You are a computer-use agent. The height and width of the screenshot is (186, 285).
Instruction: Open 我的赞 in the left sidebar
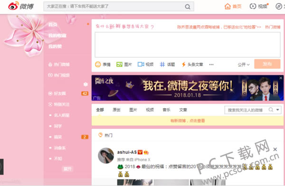coord(55,46)
